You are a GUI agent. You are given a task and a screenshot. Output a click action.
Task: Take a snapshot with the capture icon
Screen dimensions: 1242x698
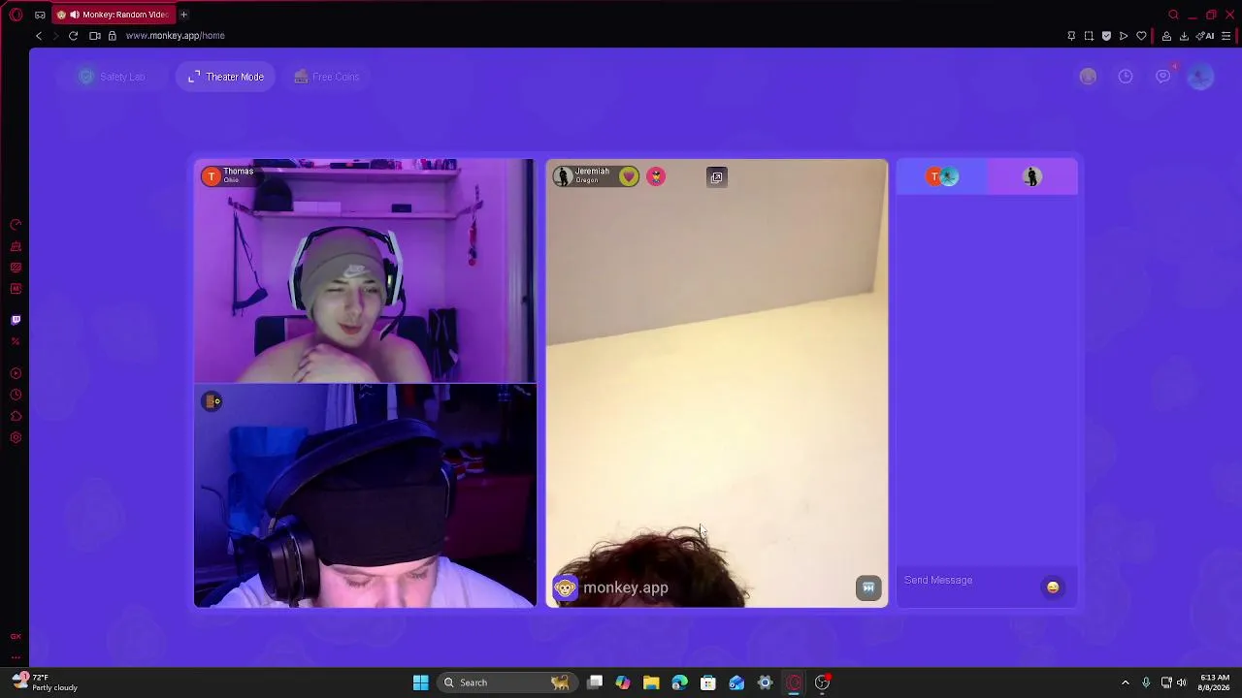point(1089,36)
